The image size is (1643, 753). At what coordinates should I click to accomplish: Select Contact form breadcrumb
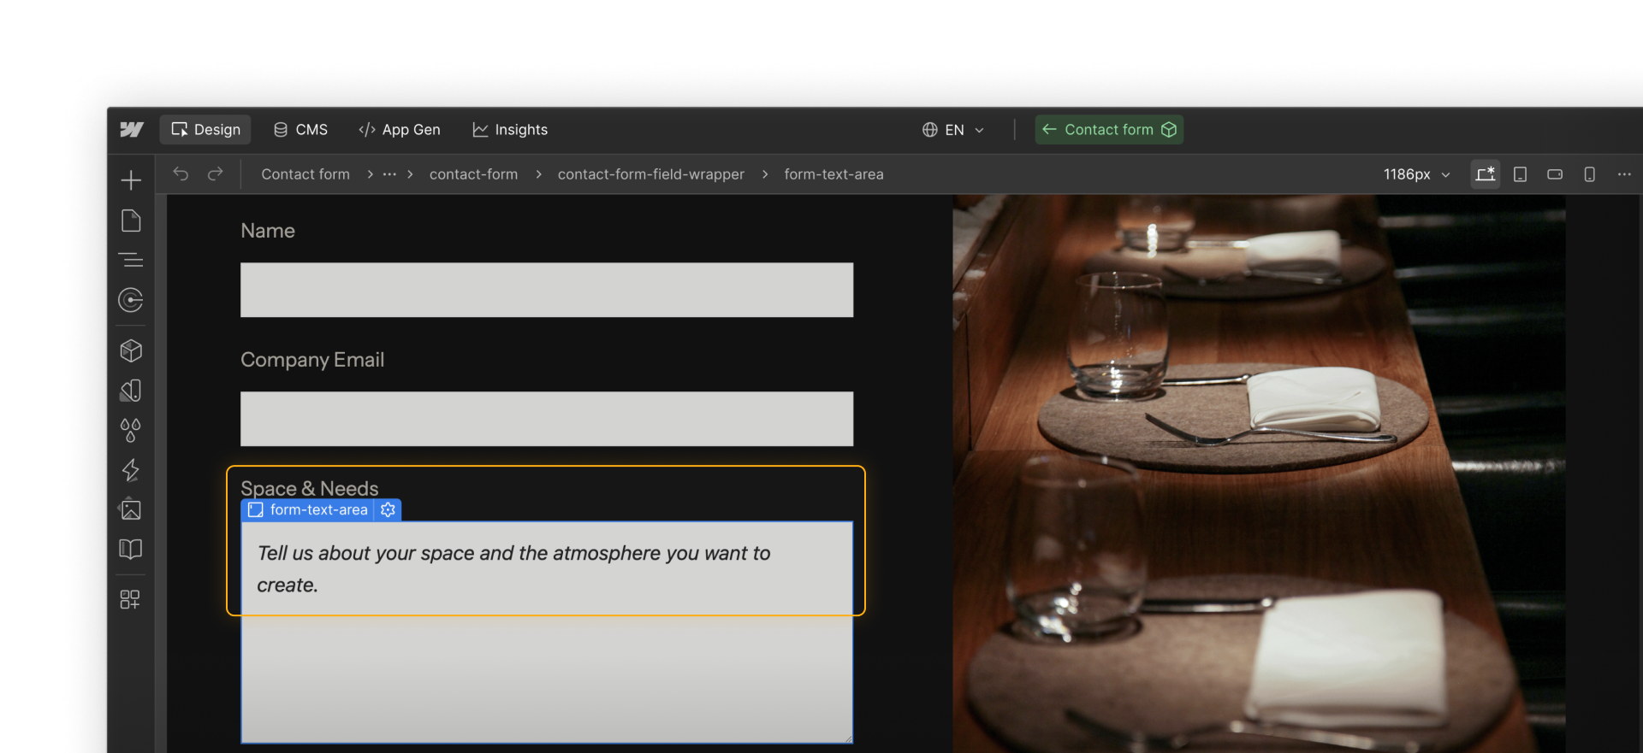pos(305,174)
